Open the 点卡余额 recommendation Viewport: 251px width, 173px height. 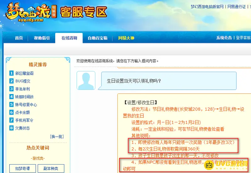tap(23, 113)
